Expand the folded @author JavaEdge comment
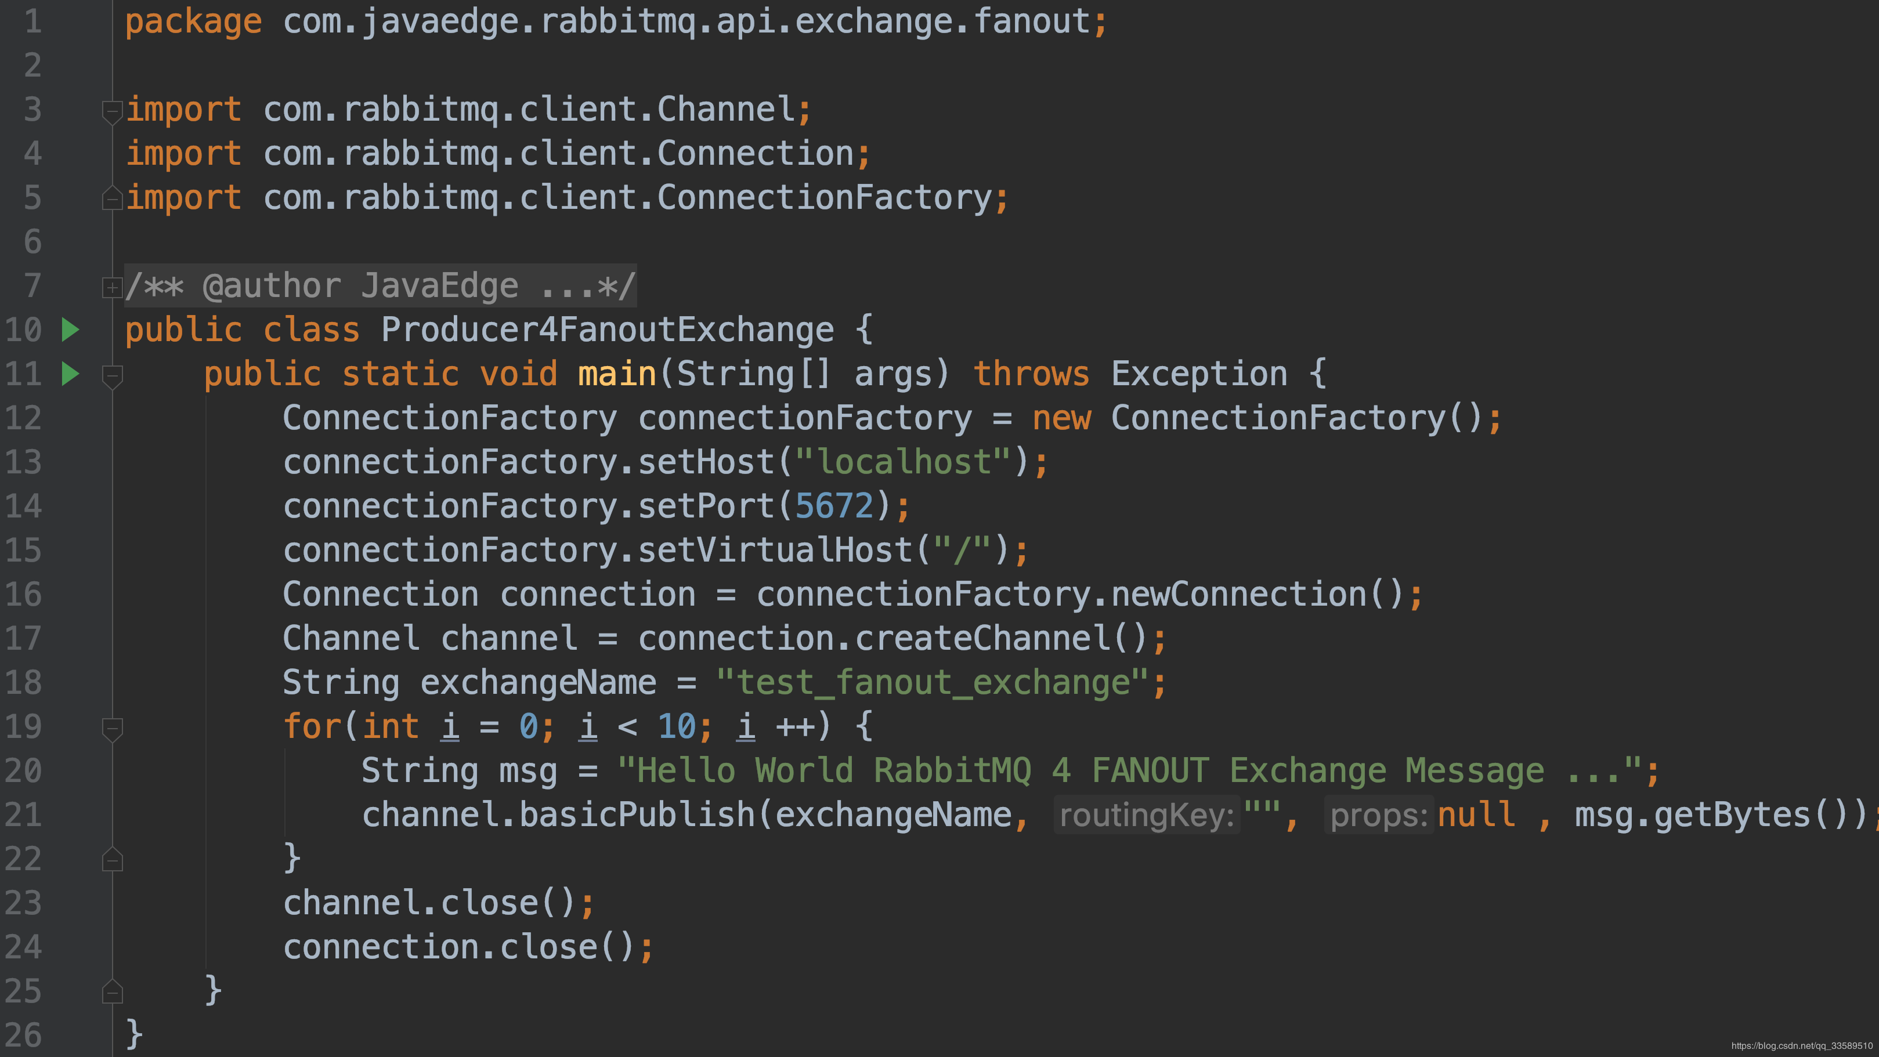Image resolution: width=1879 pixels, height=1057 pixels. pos(111,287)
